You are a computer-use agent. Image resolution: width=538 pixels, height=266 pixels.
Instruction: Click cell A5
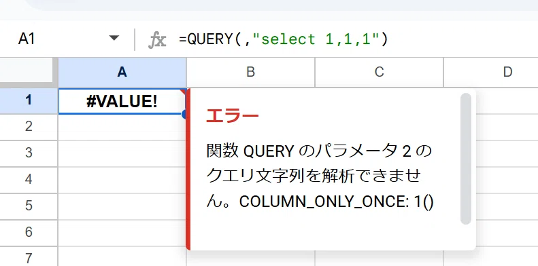coord(122,206)
